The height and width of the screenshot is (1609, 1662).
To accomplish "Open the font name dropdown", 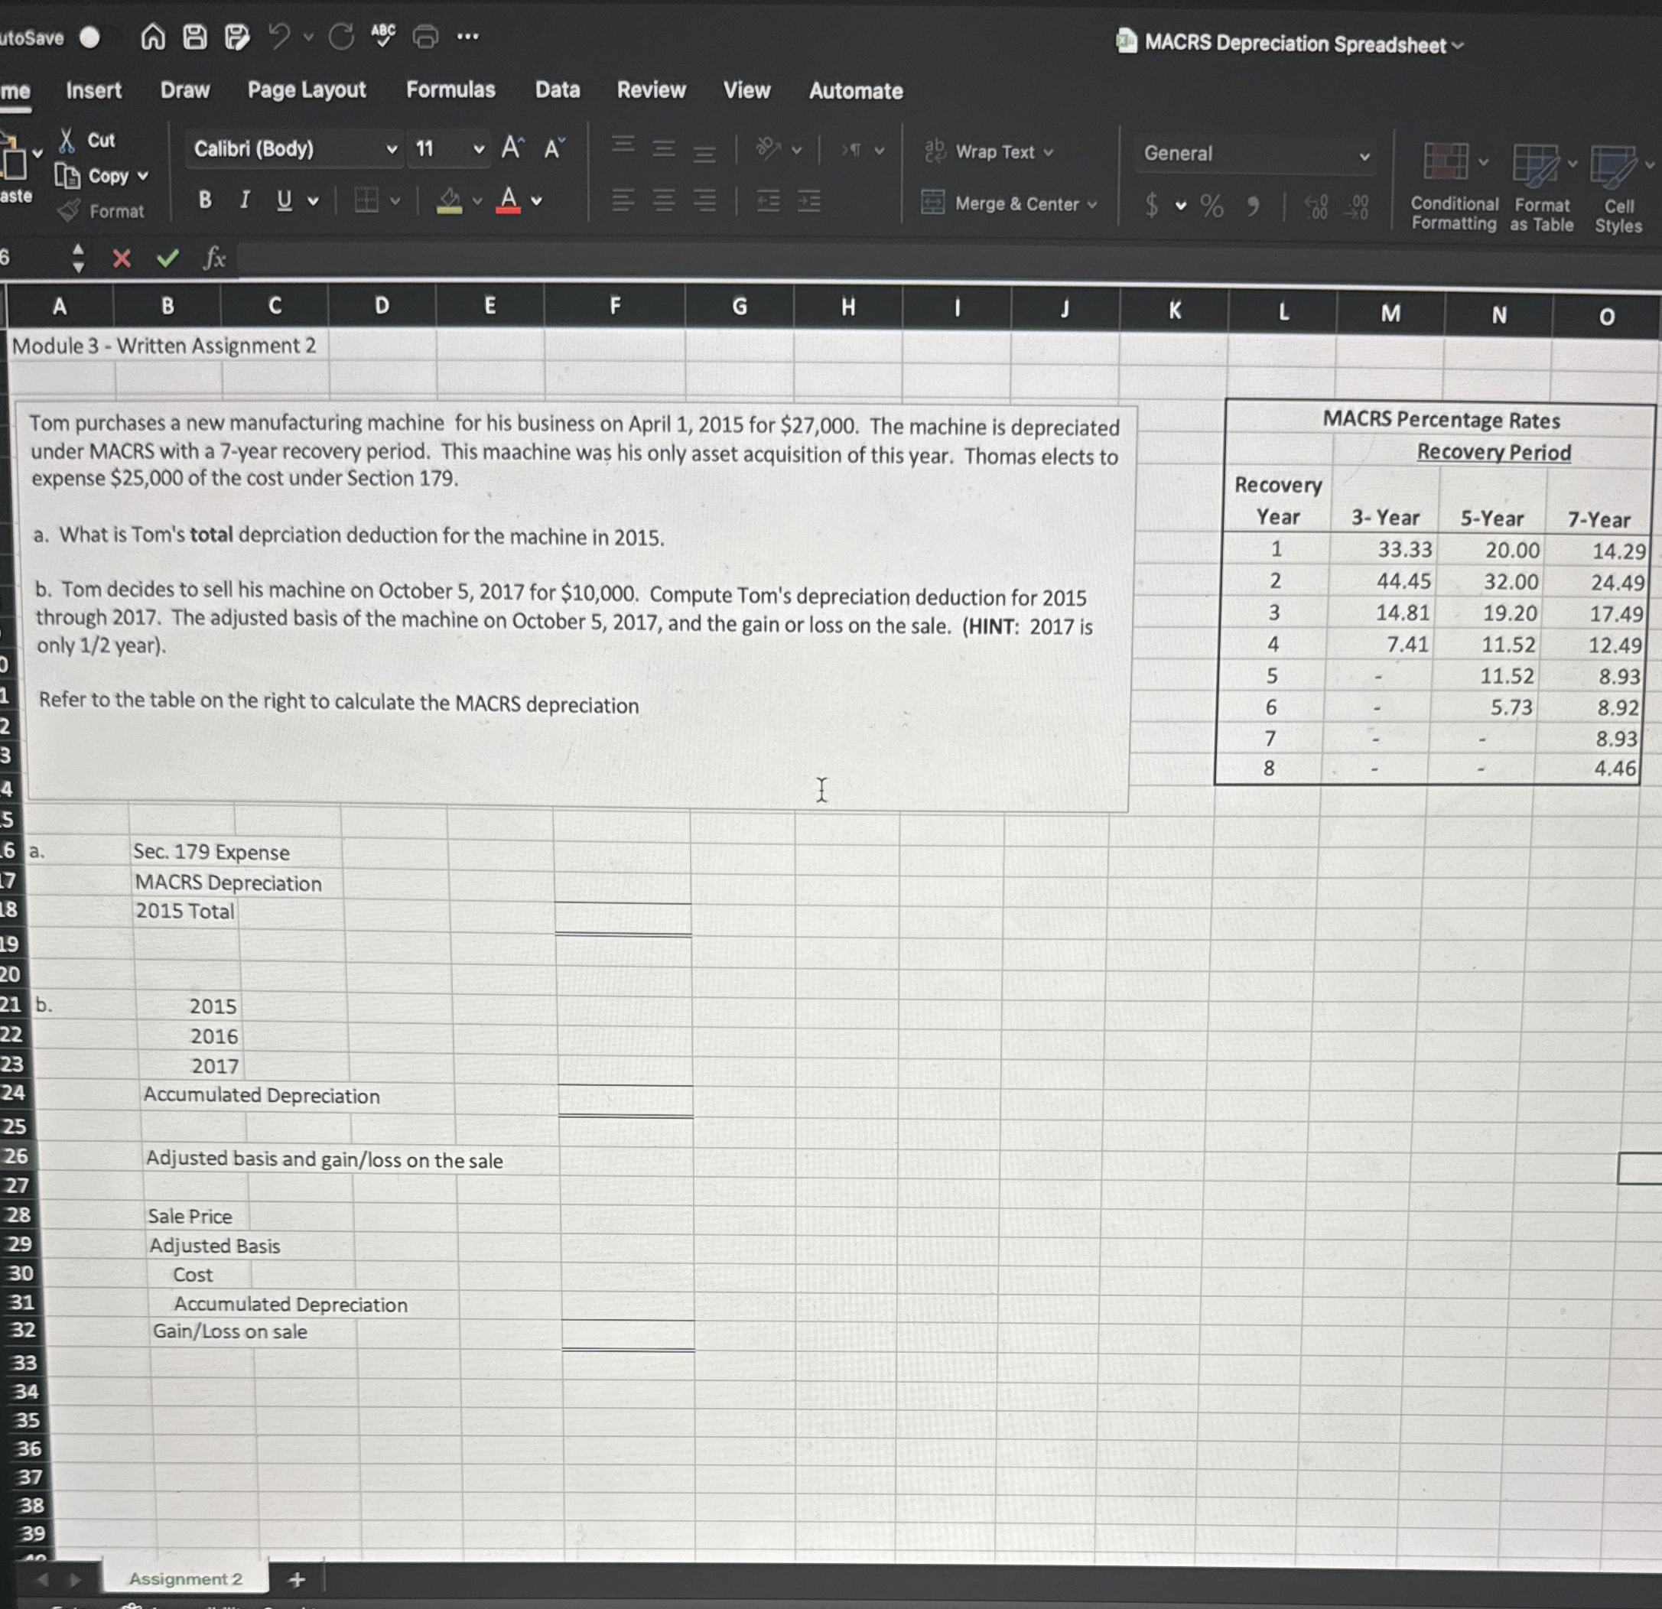I will pyautogui.click(x=392, y=149).
